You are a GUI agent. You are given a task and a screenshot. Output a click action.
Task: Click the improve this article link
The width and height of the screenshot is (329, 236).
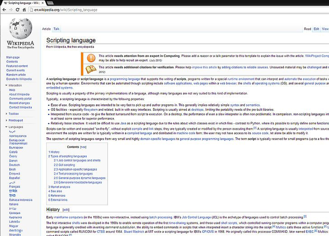tap(204, 67)
